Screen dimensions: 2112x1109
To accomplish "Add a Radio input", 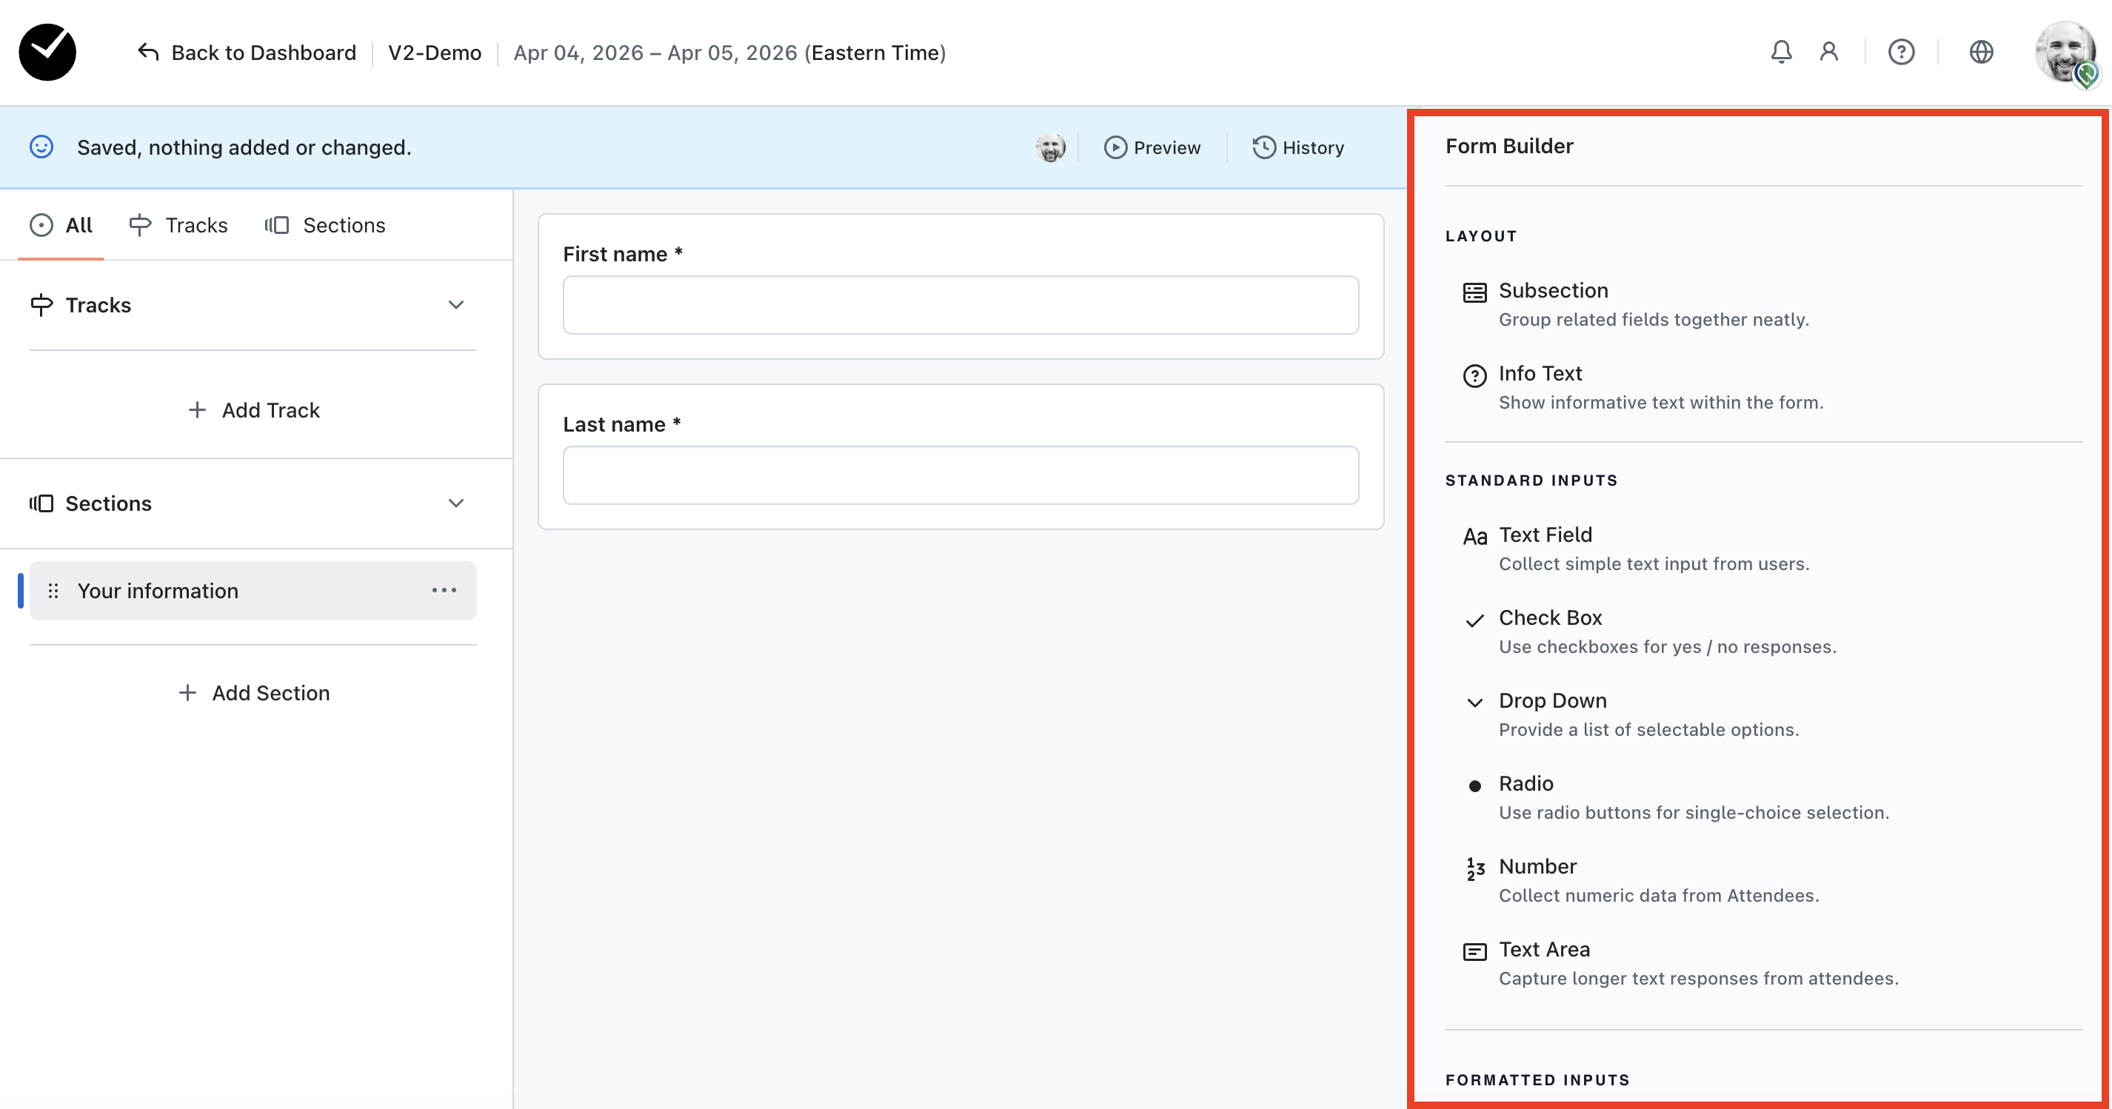I will (x=1525, y=783).
